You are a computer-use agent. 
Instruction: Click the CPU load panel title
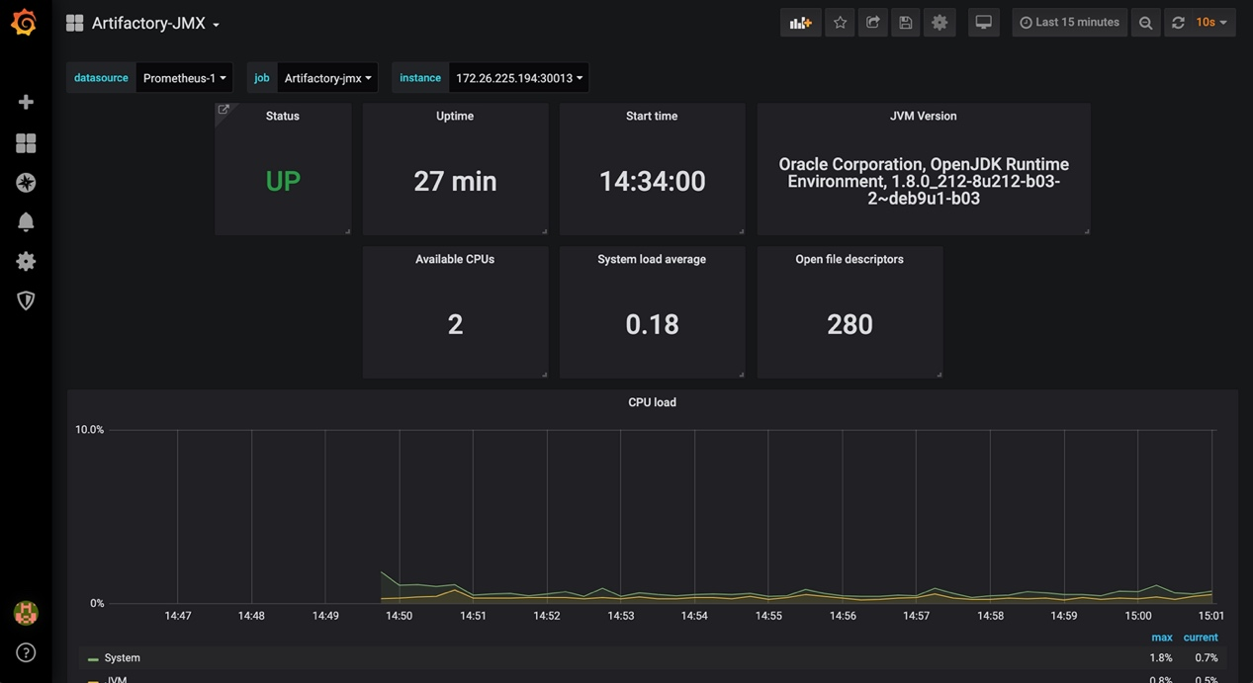tap(652, 402)
